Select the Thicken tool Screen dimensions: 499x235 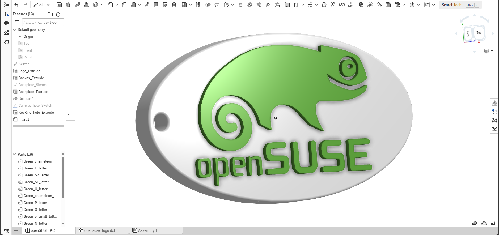[x=95, y=5]
